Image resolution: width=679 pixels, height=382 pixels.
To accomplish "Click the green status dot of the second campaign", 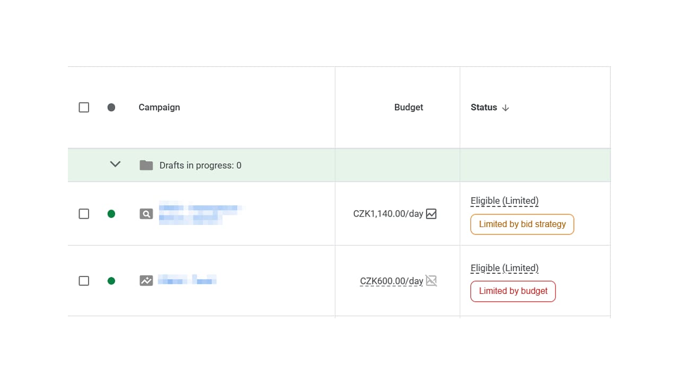I will [111, 281].
